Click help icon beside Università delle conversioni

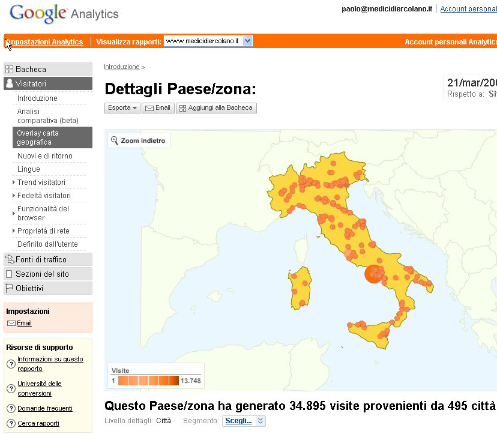11,388
